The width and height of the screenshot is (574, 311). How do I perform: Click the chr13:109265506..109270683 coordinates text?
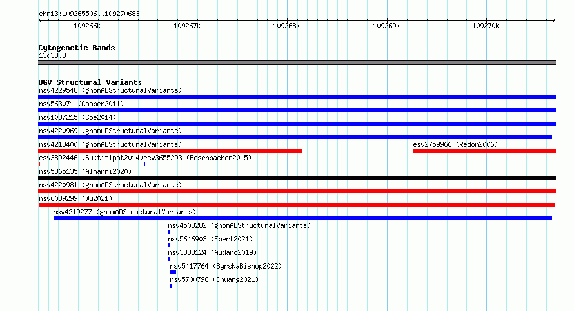tap(89, 14)
